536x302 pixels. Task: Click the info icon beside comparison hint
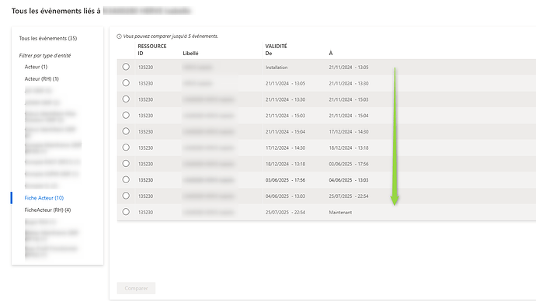(x=119, y=36)
